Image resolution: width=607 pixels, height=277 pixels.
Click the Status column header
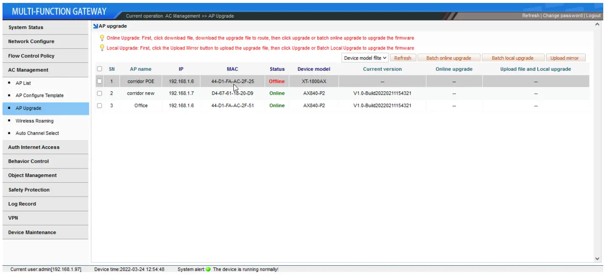pyautogui.click(x=277, y=69)
